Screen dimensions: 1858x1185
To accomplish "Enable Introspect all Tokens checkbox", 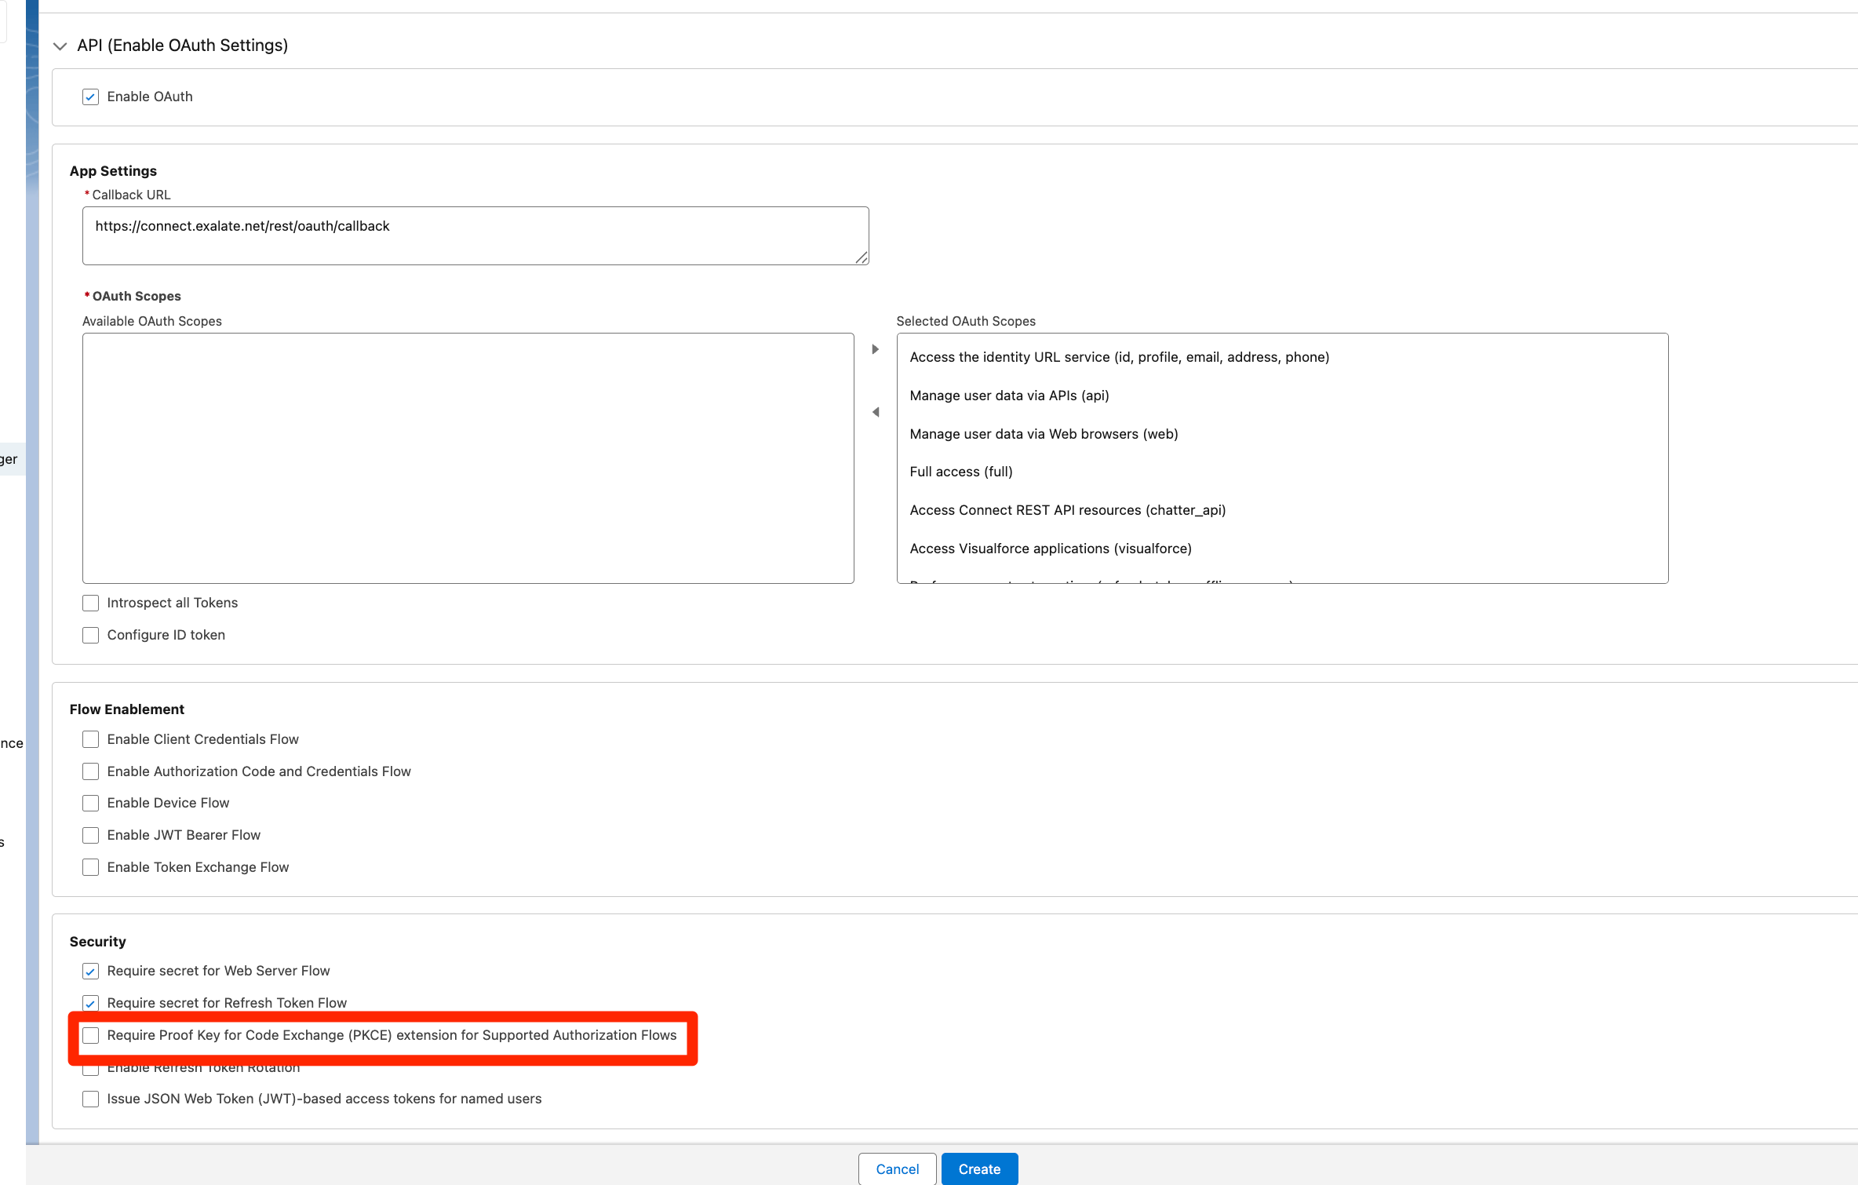I will (90, 603).
